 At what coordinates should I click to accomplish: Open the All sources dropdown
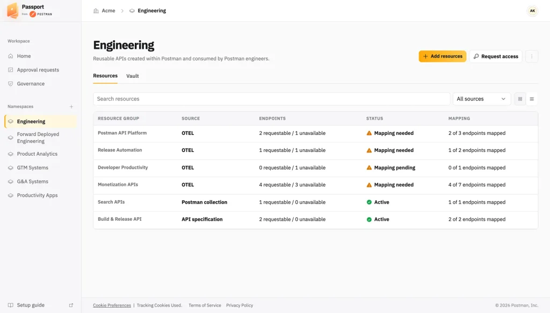481,99
